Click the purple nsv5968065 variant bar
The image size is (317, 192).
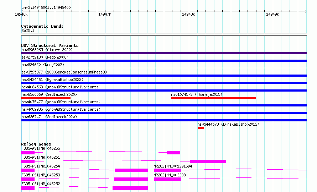click(164, 53)
